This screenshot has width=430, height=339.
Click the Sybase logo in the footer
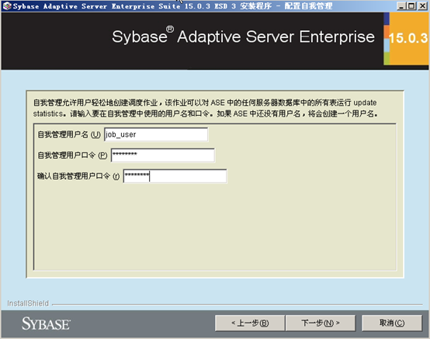[x=46, y=323]
